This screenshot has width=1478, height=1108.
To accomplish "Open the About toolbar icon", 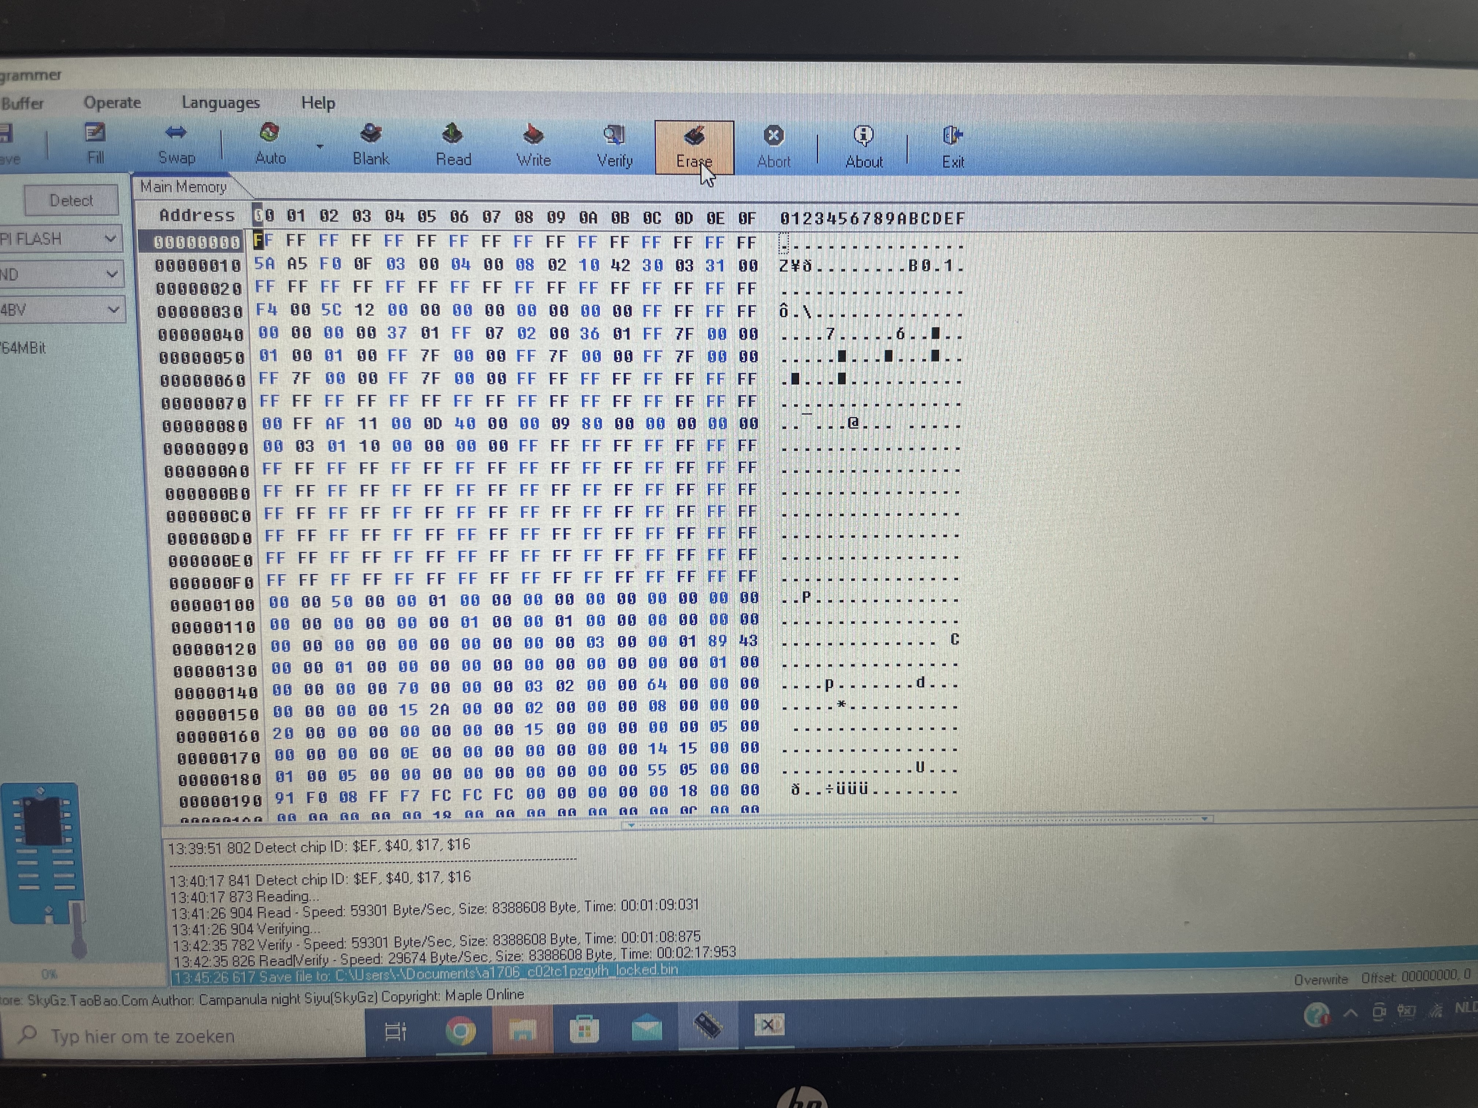I will point(863,148).
